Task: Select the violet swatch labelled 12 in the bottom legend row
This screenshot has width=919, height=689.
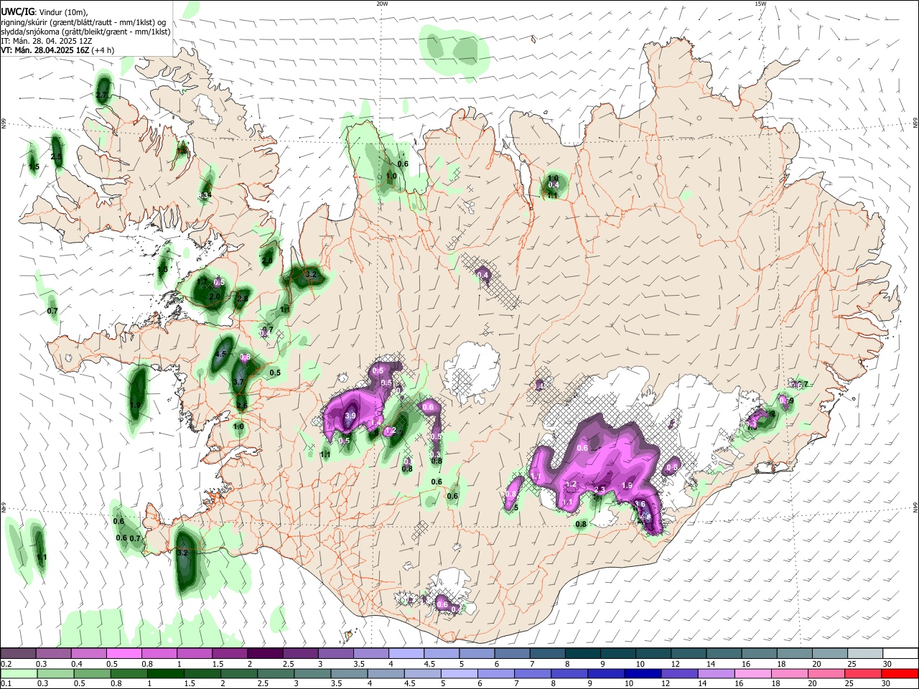Action: point(678,673)
